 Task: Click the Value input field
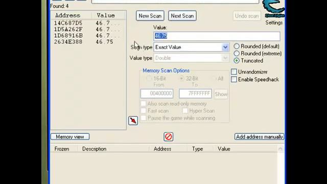point(217,36)
